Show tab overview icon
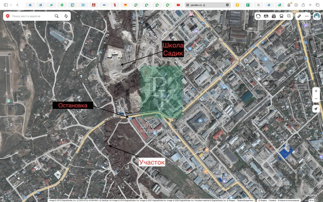The image size is (323, 202). (317, 5)
